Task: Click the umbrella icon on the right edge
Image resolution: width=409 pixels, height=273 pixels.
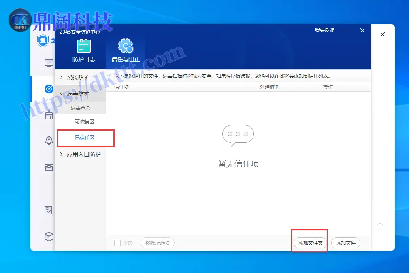Action: coord(380,226)
